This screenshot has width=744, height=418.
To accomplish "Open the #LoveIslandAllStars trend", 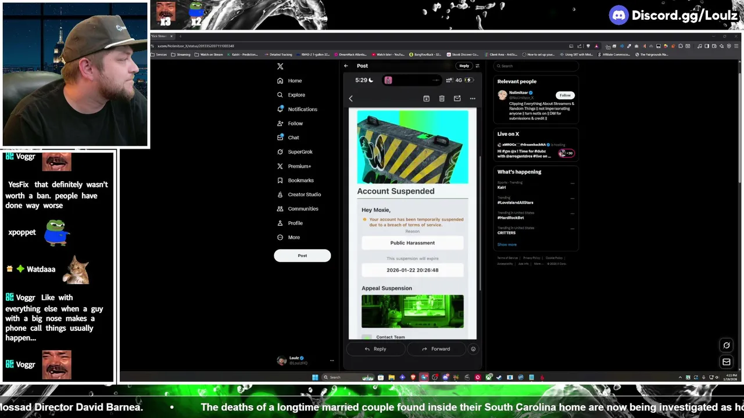I will [x=516, y=203].
